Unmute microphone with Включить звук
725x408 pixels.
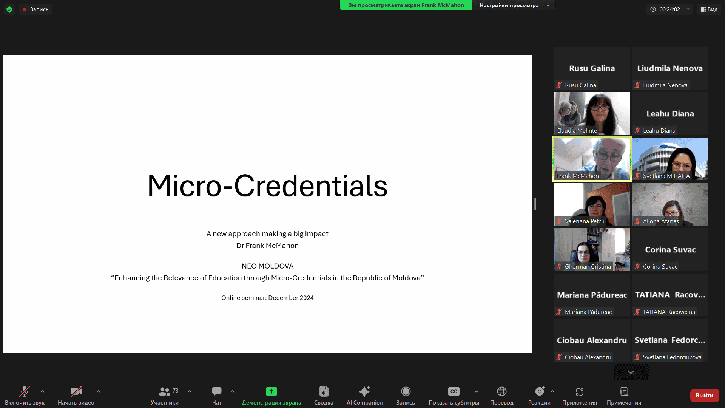25,392
